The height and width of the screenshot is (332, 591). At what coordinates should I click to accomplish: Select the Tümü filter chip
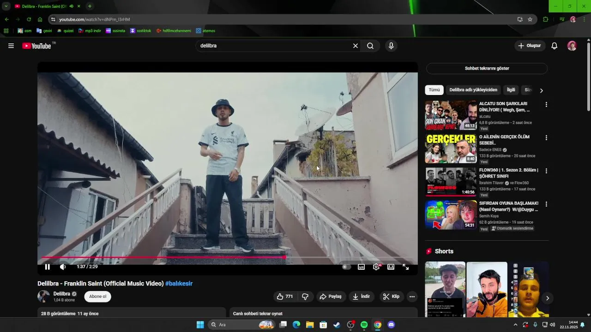point(434,90)
